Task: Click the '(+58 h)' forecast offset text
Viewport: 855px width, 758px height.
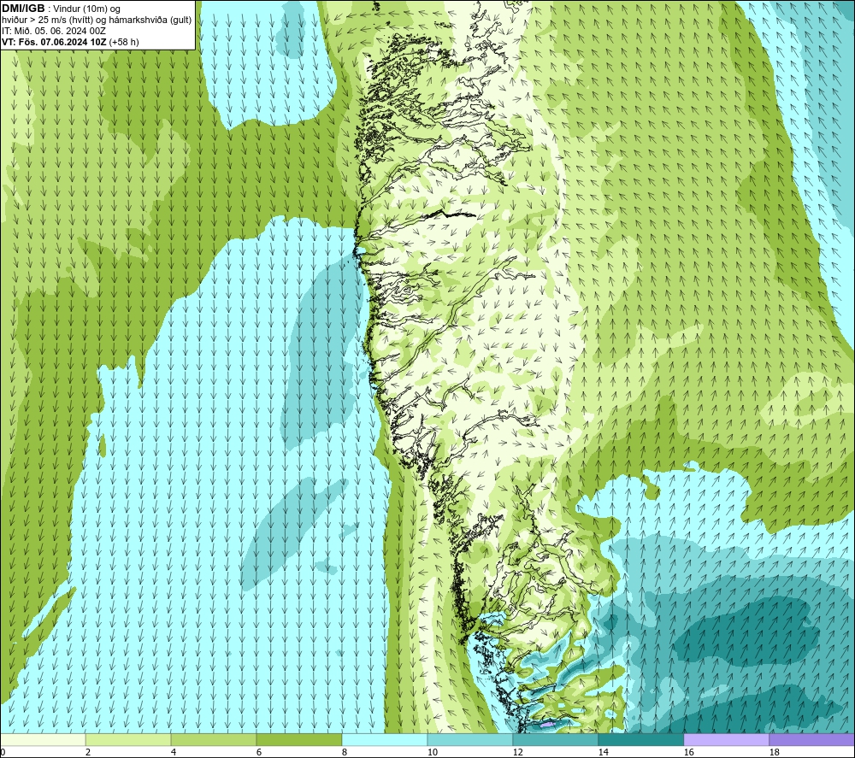Action: pos(124,42)
